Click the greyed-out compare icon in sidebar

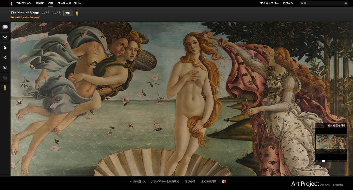coord(5,78)
